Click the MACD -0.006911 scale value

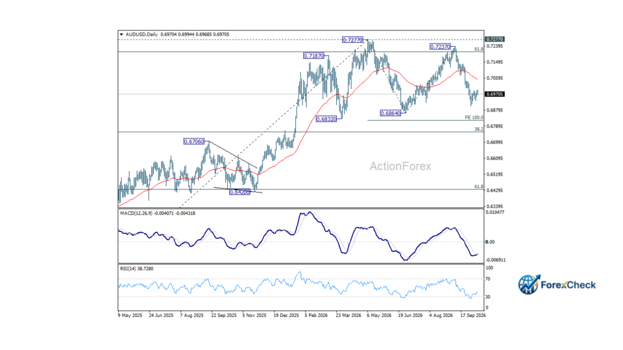coord(496,260)
